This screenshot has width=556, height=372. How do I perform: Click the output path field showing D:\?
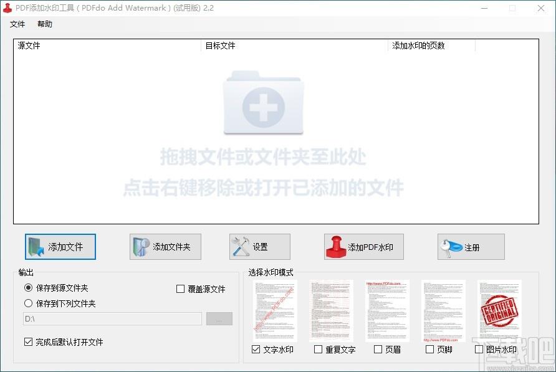113,319
